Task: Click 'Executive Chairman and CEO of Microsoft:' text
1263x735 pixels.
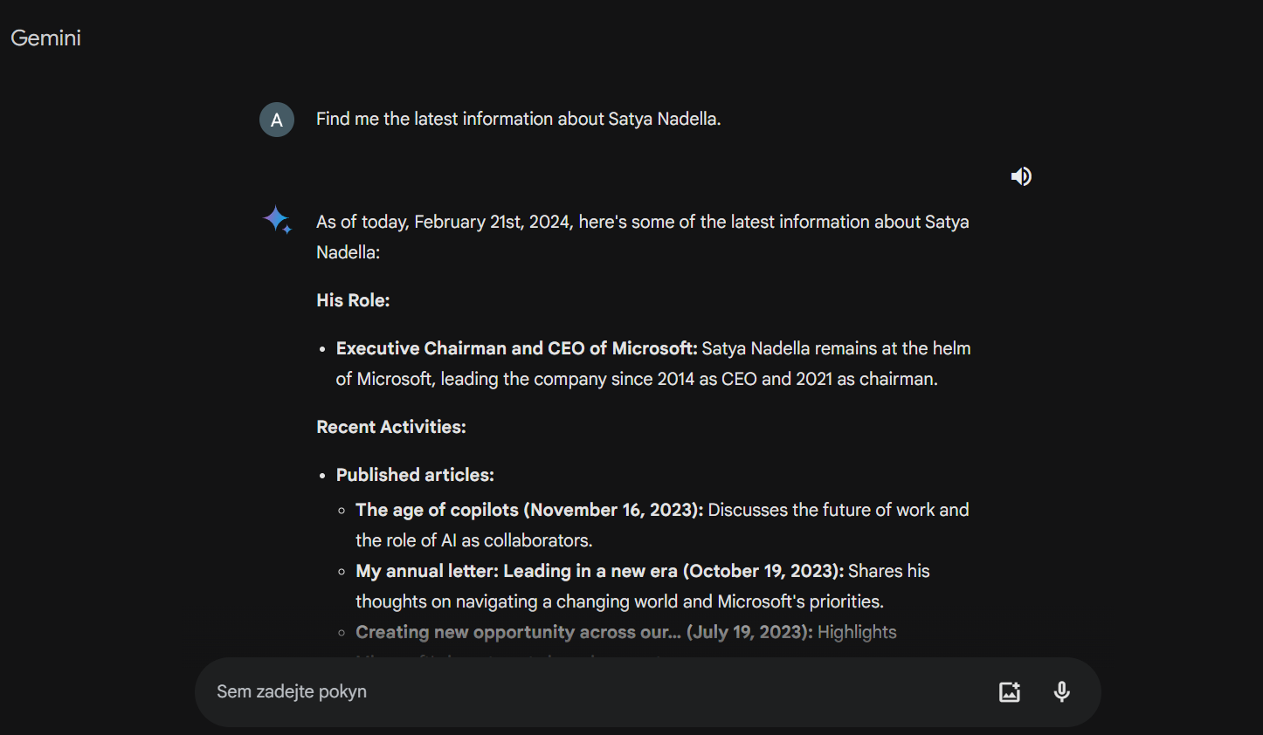Action: (517, 348)
